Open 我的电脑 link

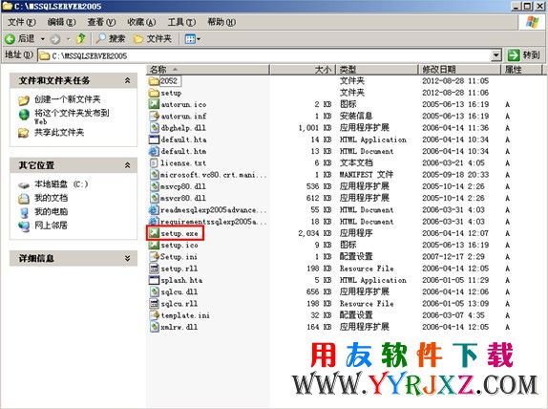pyautogui.click(x=51, y=212)
